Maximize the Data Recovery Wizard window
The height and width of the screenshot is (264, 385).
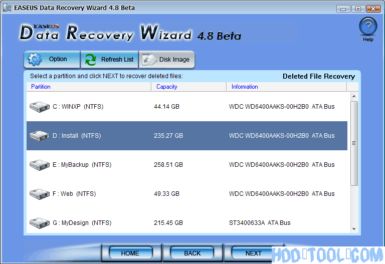tap(358, 9)
